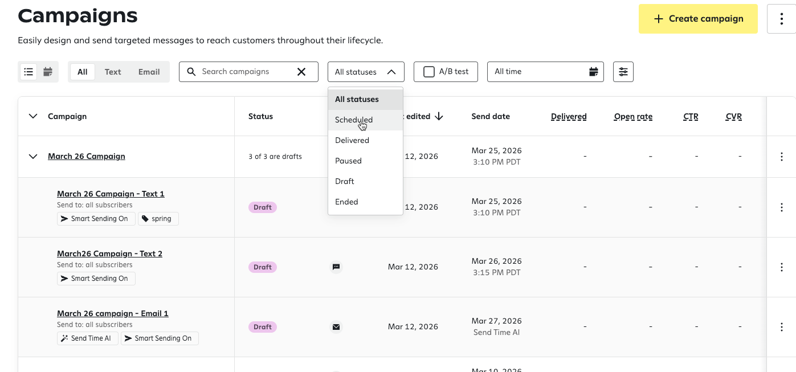
Task: Click email channel icon in Email 1 row
Action: (336, 327)
